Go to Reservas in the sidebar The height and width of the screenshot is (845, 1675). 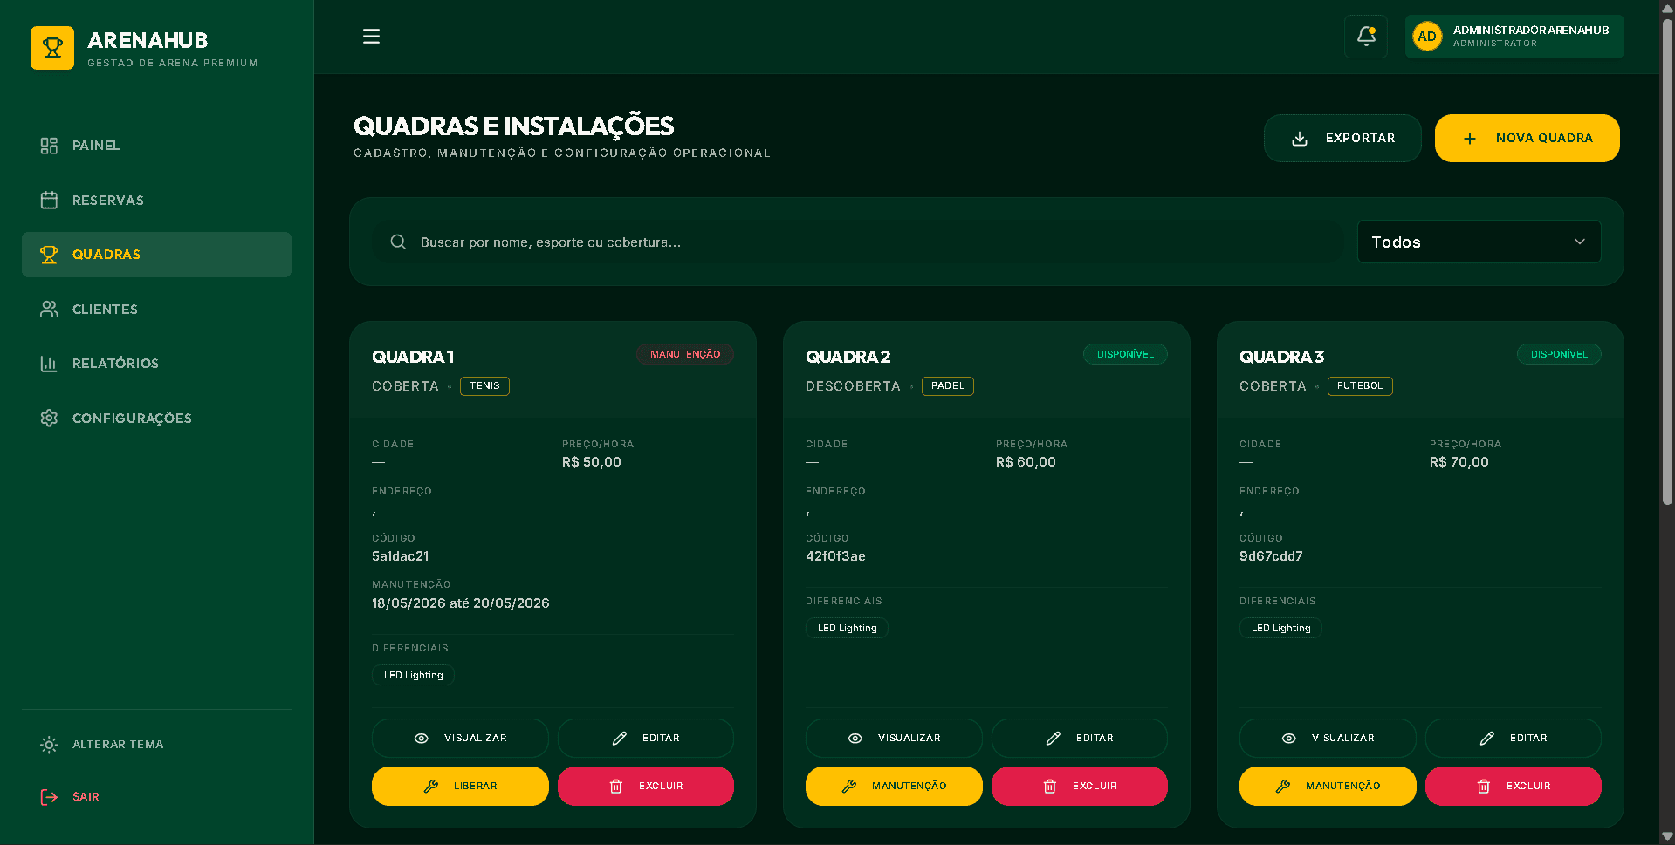[x=157, y=201]
